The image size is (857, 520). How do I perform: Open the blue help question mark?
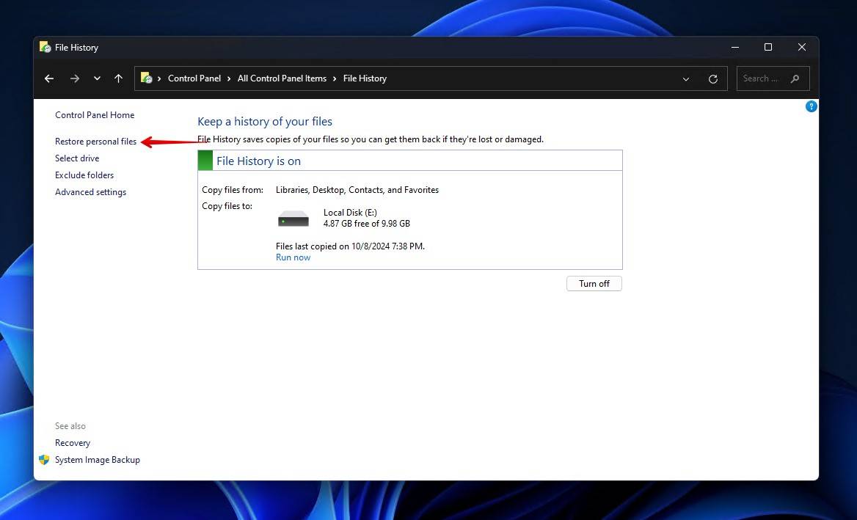point(811,106)
